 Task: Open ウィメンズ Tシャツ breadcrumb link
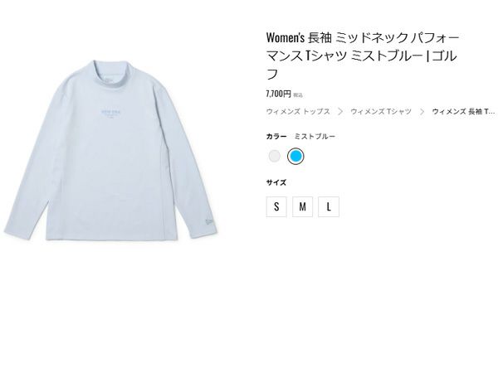(x=381, y=112)
